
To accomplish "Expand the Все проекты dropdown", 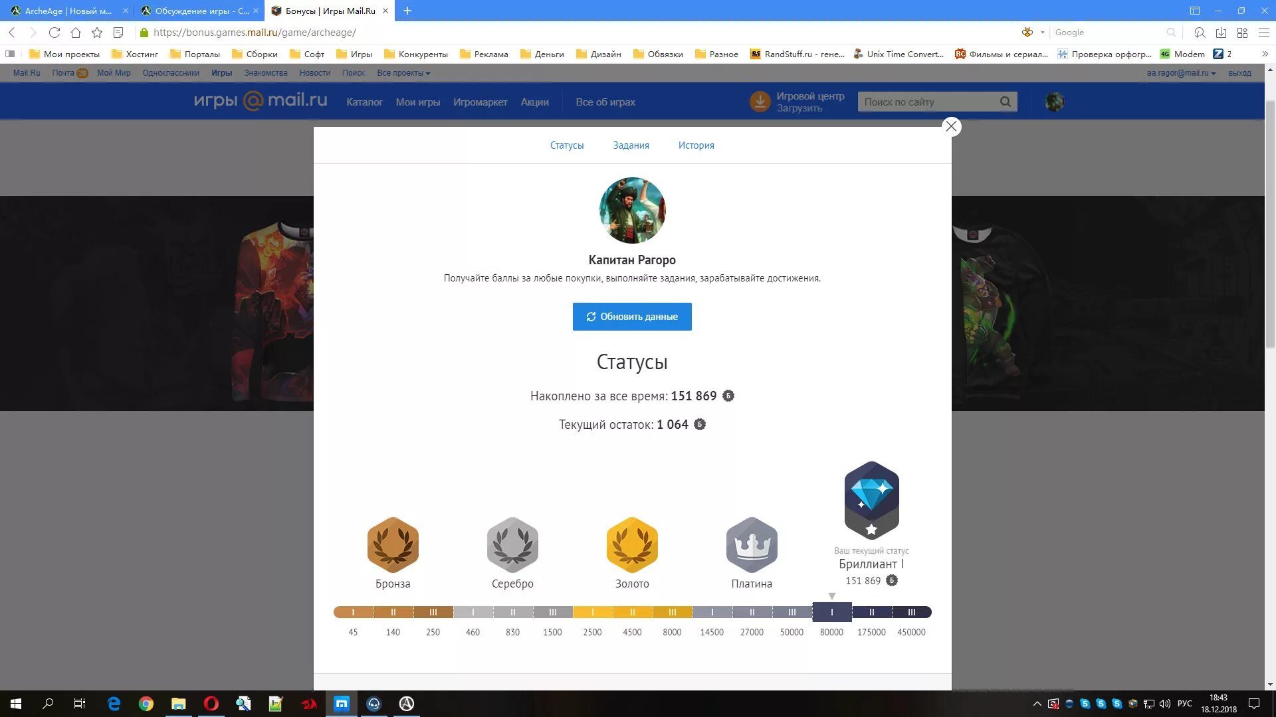I will (403, 73).
